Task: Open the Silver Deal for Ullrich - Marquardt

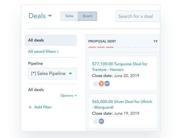Action: pos(122,105)
